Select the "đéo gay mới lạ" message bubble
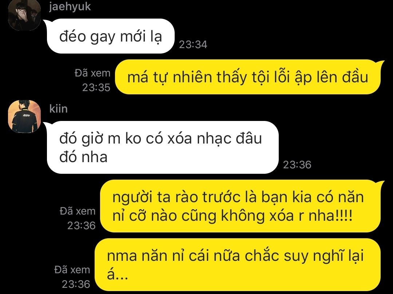 (x=110, y=36)
